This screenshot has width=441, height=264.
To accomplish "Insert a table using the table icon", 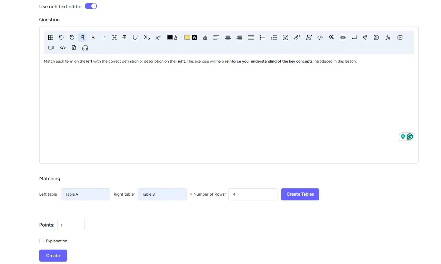I will coord(51,37).
